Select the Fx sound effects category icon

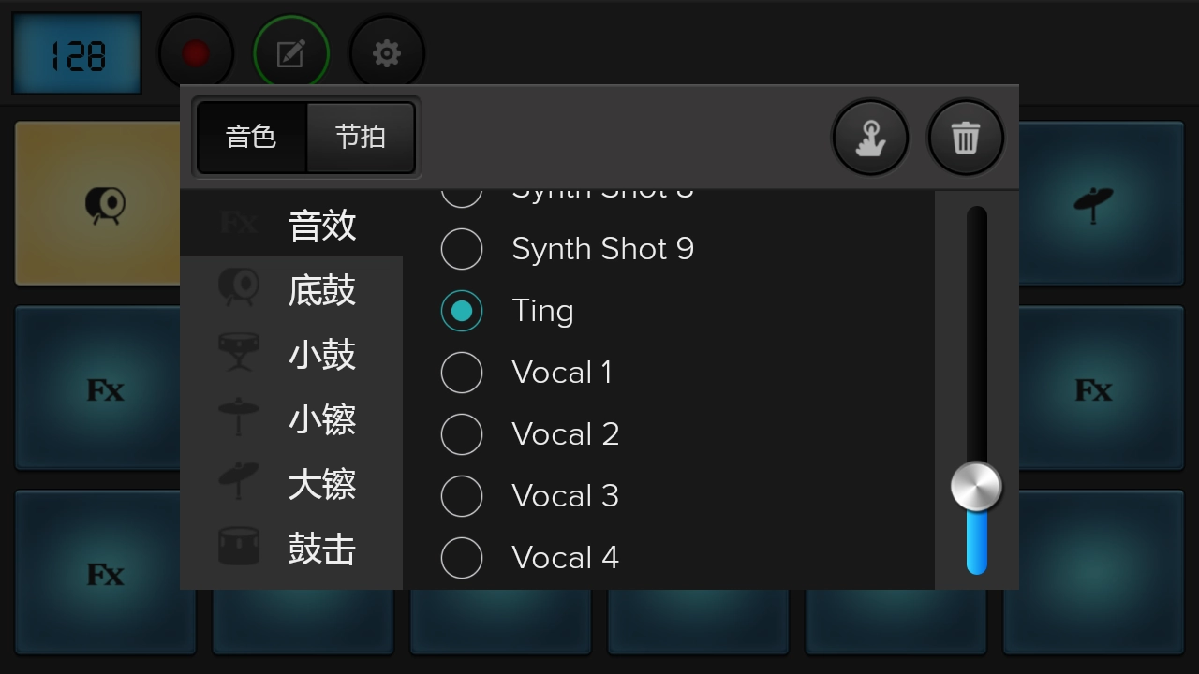239,224
